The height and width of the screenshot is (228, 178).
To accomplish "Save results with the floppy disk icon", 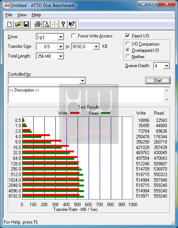I will pos(26,24).
